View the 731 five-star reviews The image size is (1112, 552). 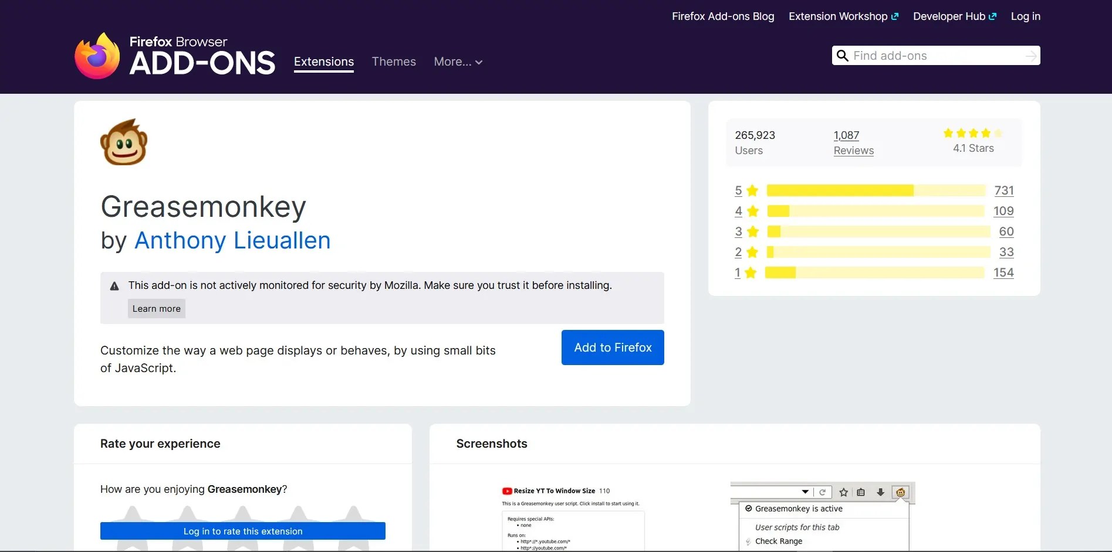tap(1004, 190)
